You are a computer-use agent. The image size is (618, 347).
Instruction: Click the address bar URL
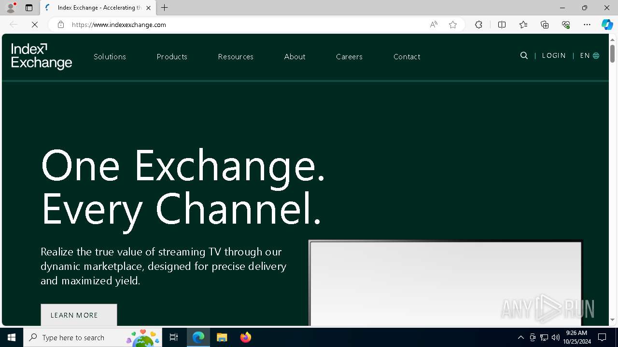pos(119,25)
